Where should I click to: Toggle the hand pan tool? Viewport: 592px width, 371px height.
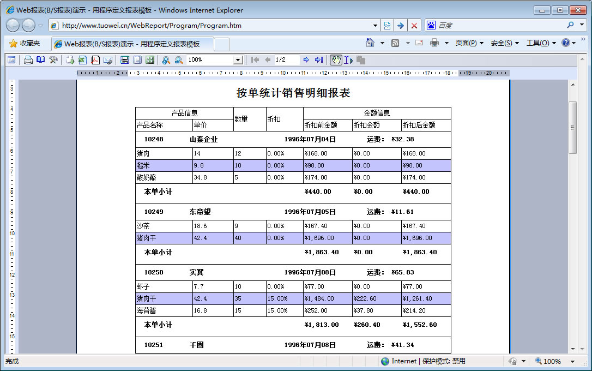[x=336, y=60]
